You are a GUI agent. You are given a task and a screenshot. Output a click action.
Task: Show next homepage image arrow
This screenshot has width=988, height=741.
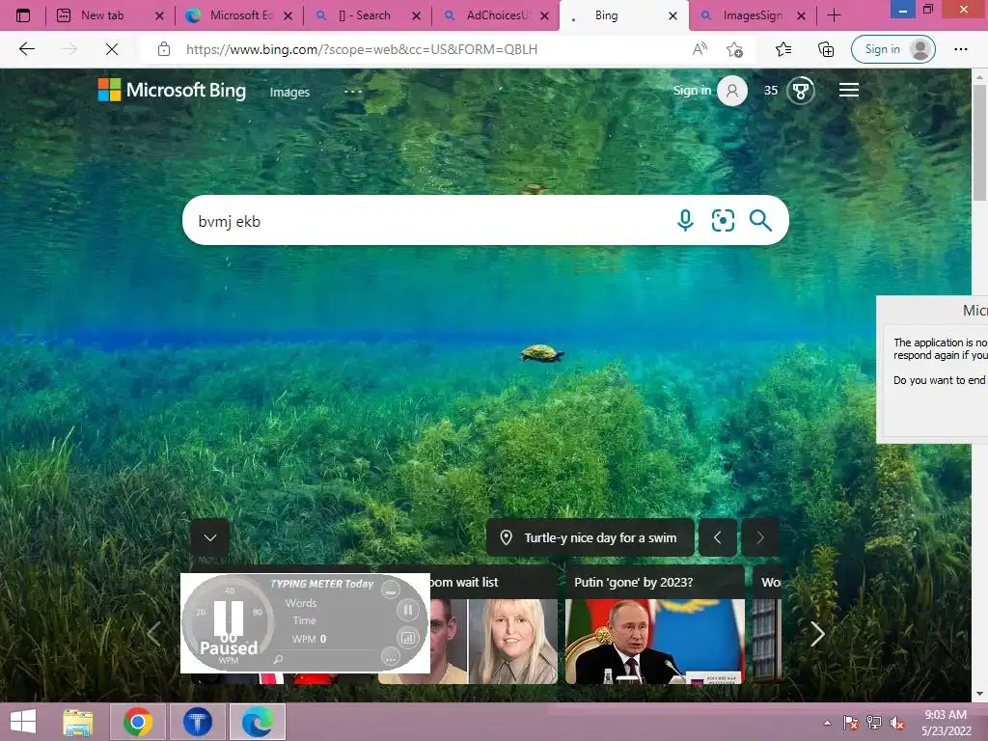point(760,537)
